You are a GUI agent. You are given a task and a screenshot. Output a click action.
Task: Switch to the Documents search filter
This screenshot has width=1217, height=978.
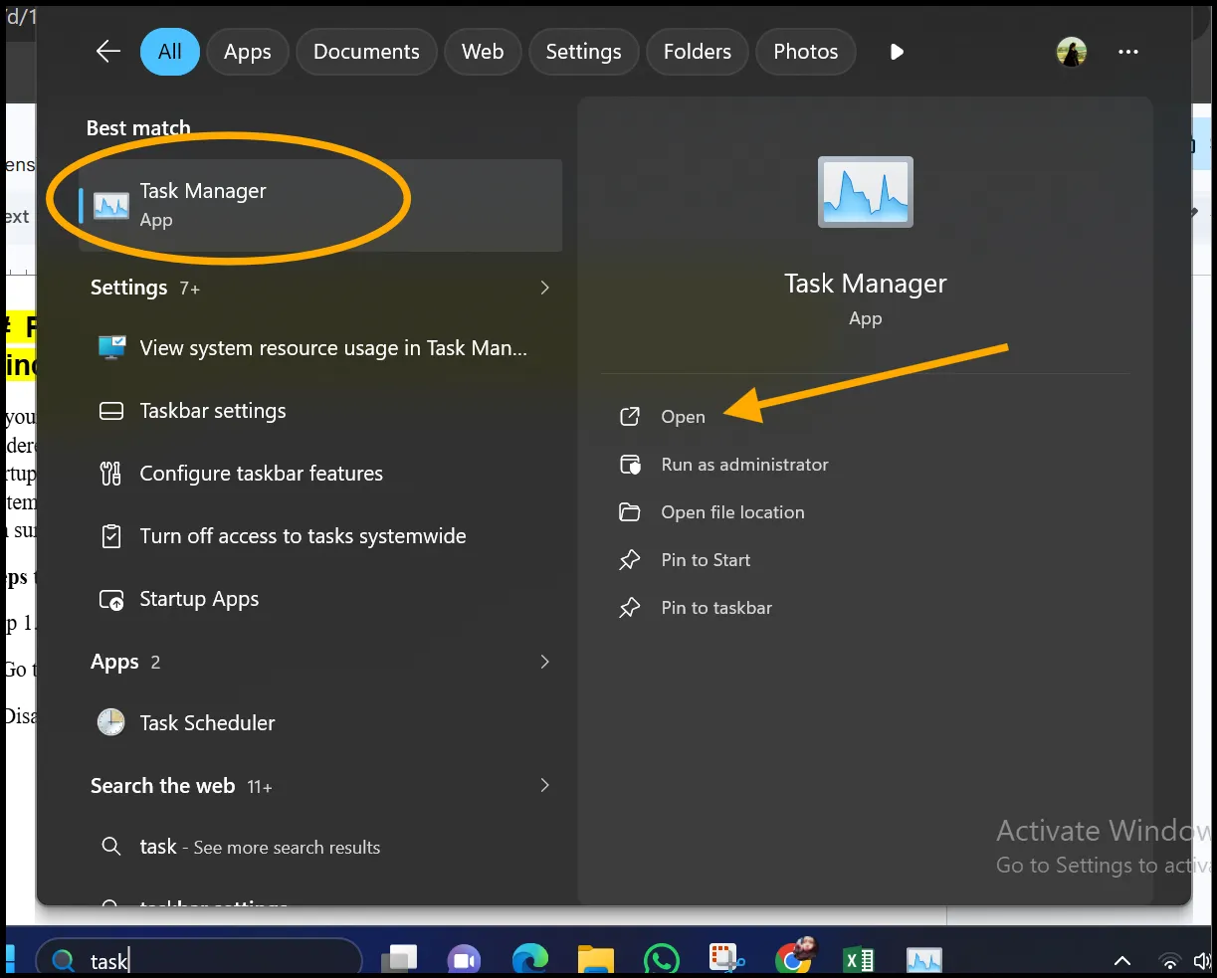pyautogui.click(x=366, y=51)
